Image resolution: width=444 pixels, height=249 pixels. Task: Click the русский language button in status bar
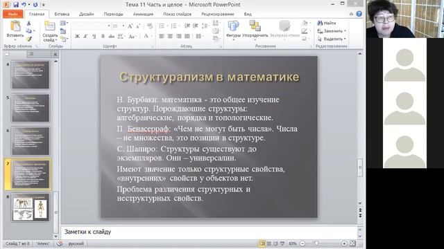tap(76, 243)
